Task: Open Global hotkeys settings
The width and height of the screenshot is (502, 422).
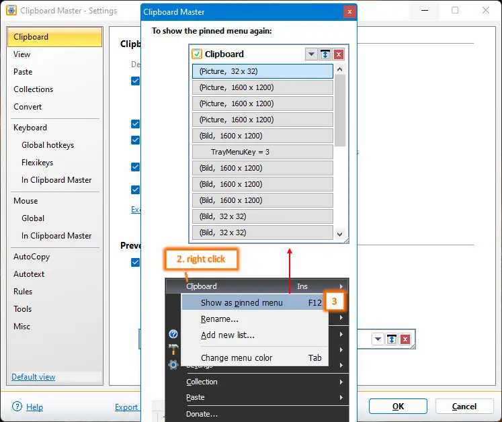Action: click(x=48, y=145)
